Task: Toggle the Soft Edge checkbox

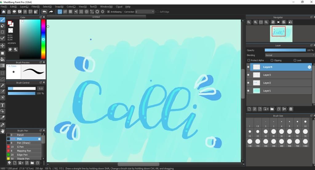Action: coord(158,12)
